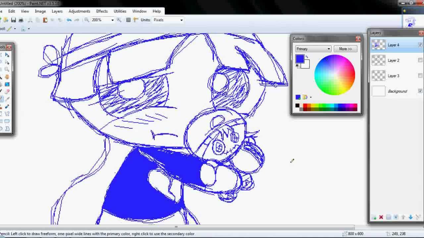Open the Help menu

[x=157, y=11]
